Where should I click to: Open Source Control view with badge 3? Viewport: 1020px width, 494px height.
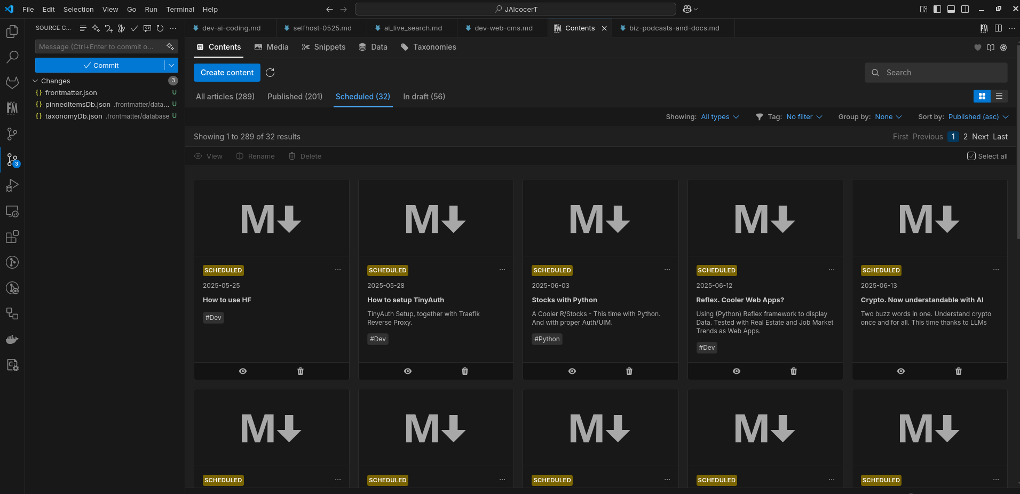(x=12, y=160)
